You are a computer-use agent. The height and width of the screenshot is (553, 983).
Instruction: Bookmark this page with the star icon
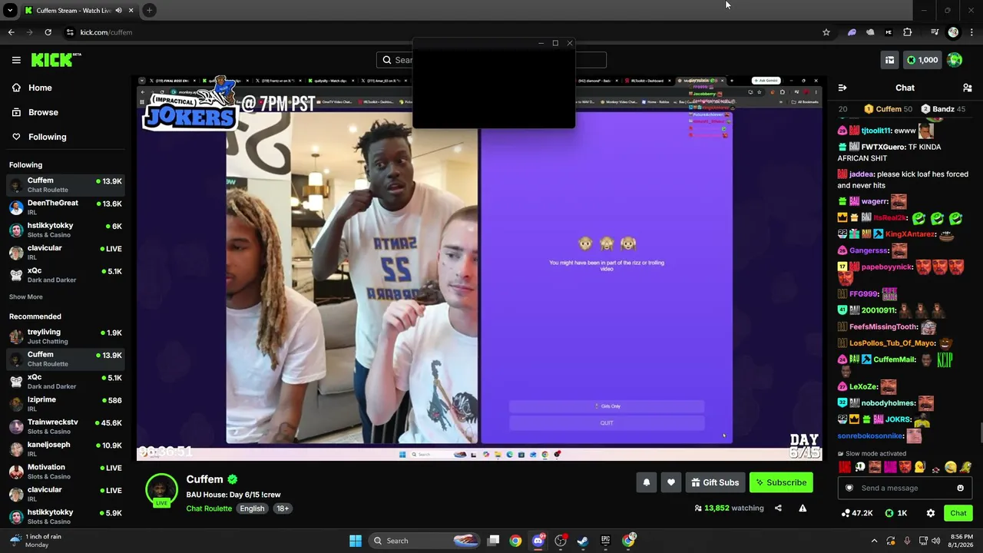point(826,32)
